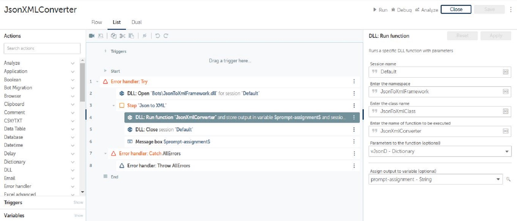
Task: Collapse the Error handler: Try block
Action: [97, 82]
